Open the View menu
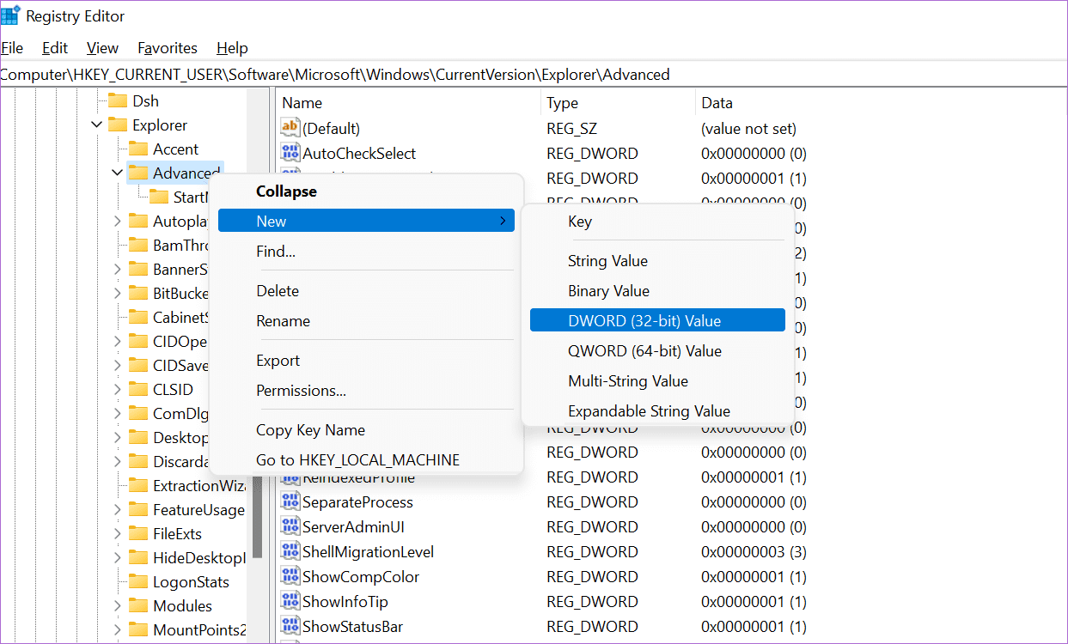The image size is (1068, 644). pos(103,48)
